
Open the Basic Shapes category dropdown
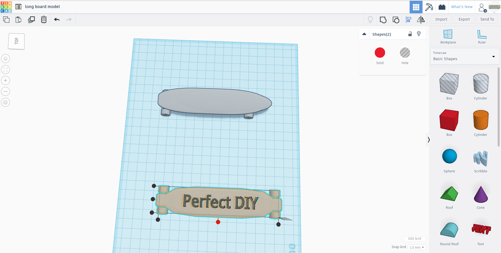click(x=465, y=56)
